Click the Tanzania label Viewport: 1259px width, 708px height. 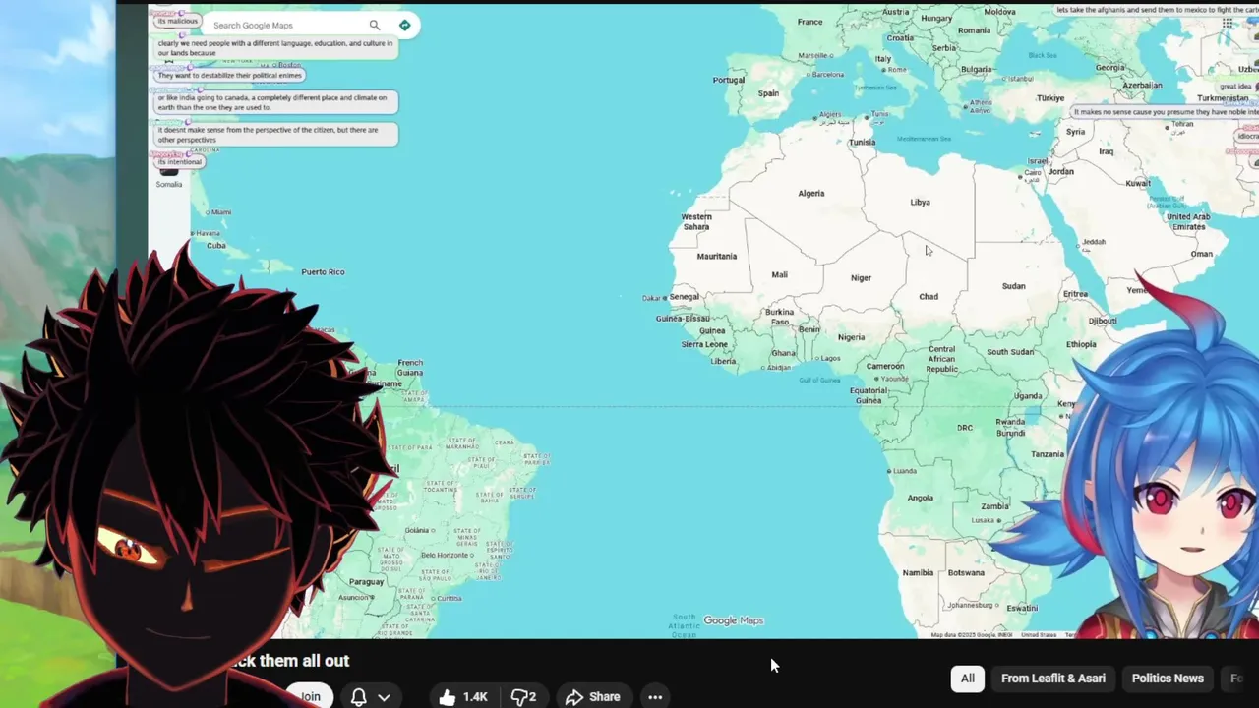1048,454
